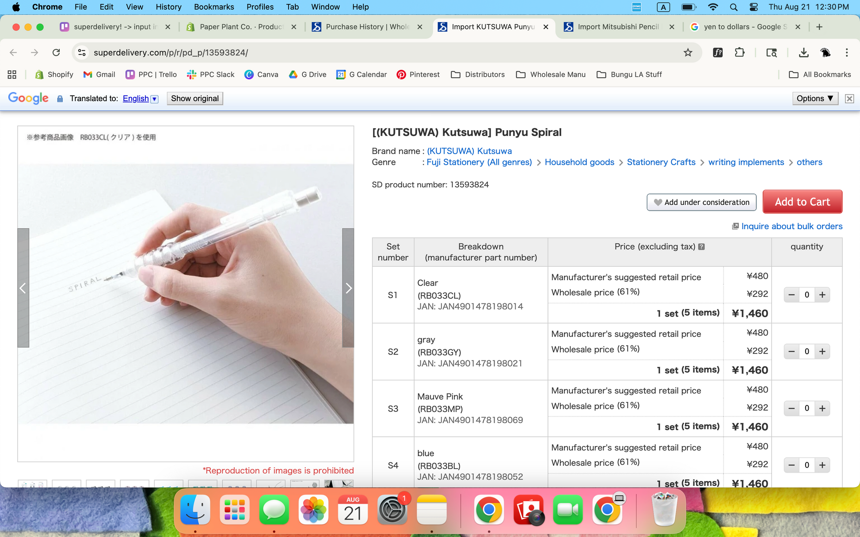Screen dimensions: 860x537
Task: Click the bookmark star icon in address bar
Action: 688,53
